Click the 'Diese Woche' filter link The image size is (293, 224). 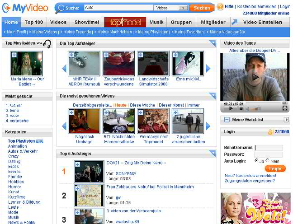click(142, 105)
